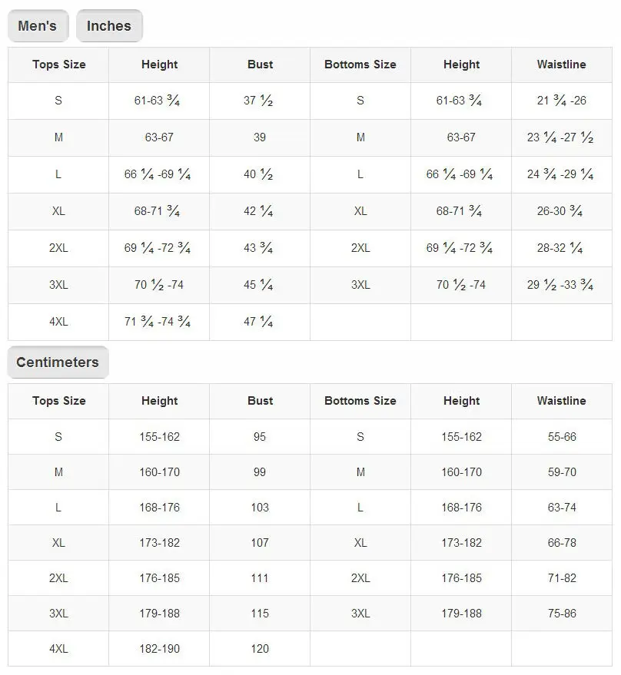Viewport: 621px width, 675px height.
Task: Select height cell 71 ¾ -74 ¾
Action: [x=158, y=322]
